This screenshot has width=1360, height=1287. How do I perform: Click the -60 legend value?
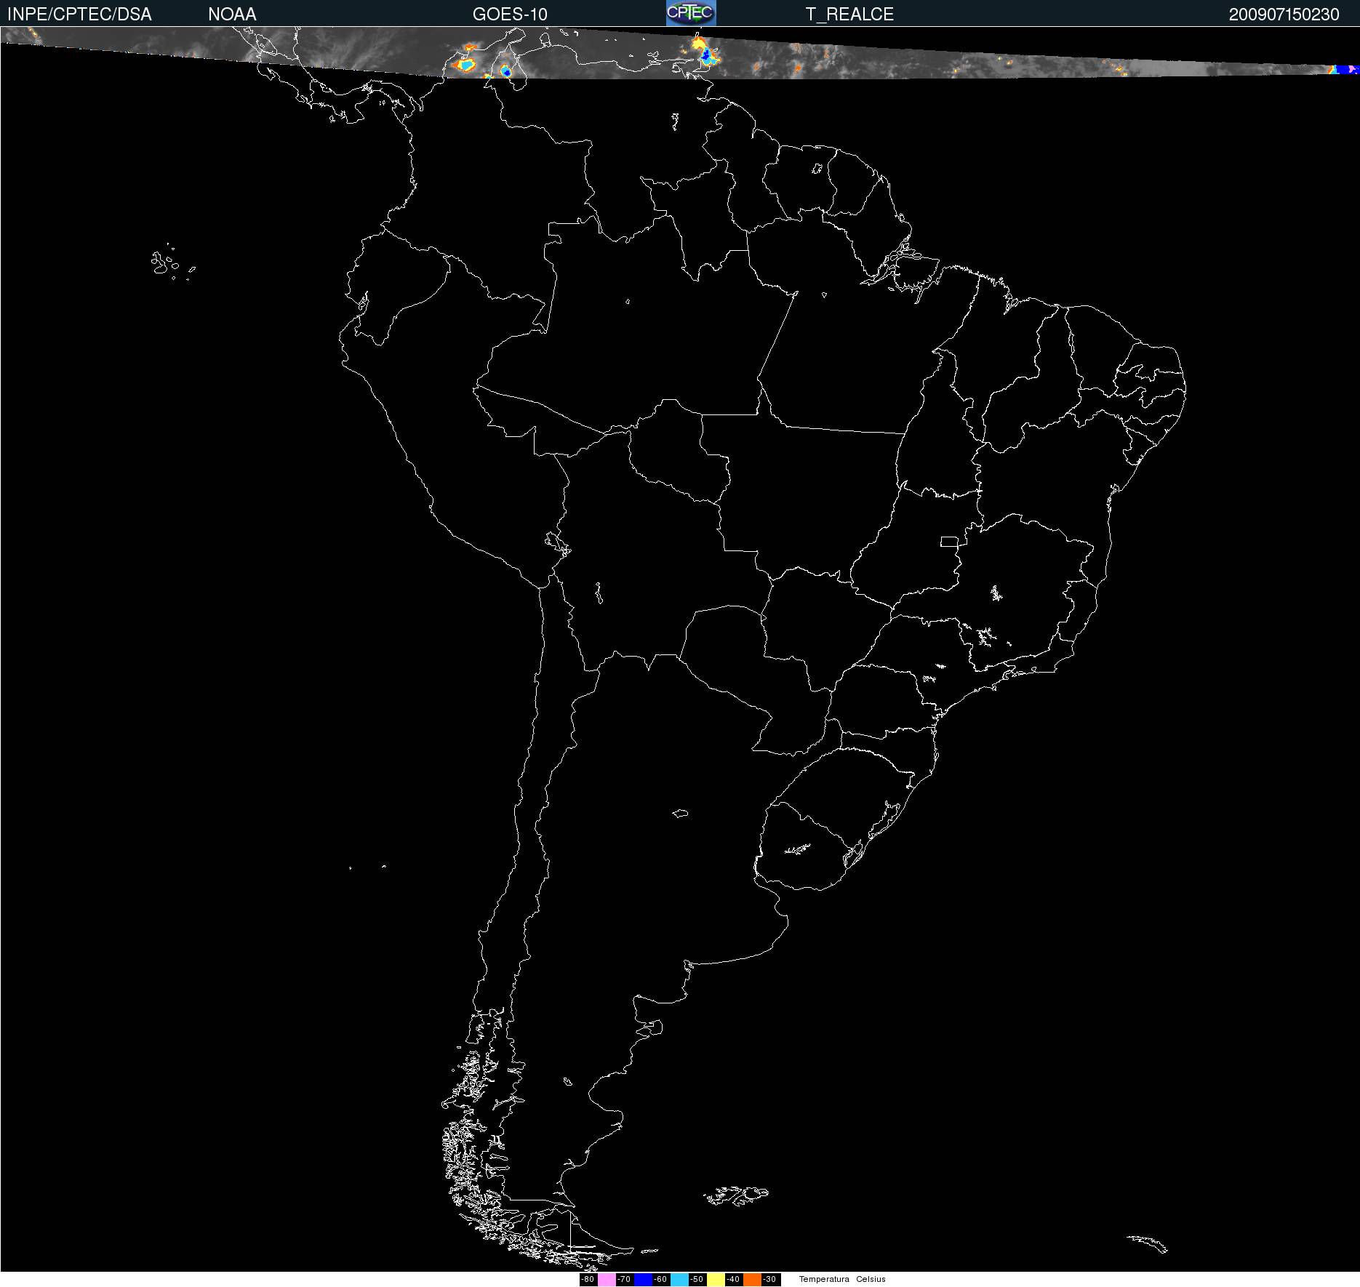661,1279
